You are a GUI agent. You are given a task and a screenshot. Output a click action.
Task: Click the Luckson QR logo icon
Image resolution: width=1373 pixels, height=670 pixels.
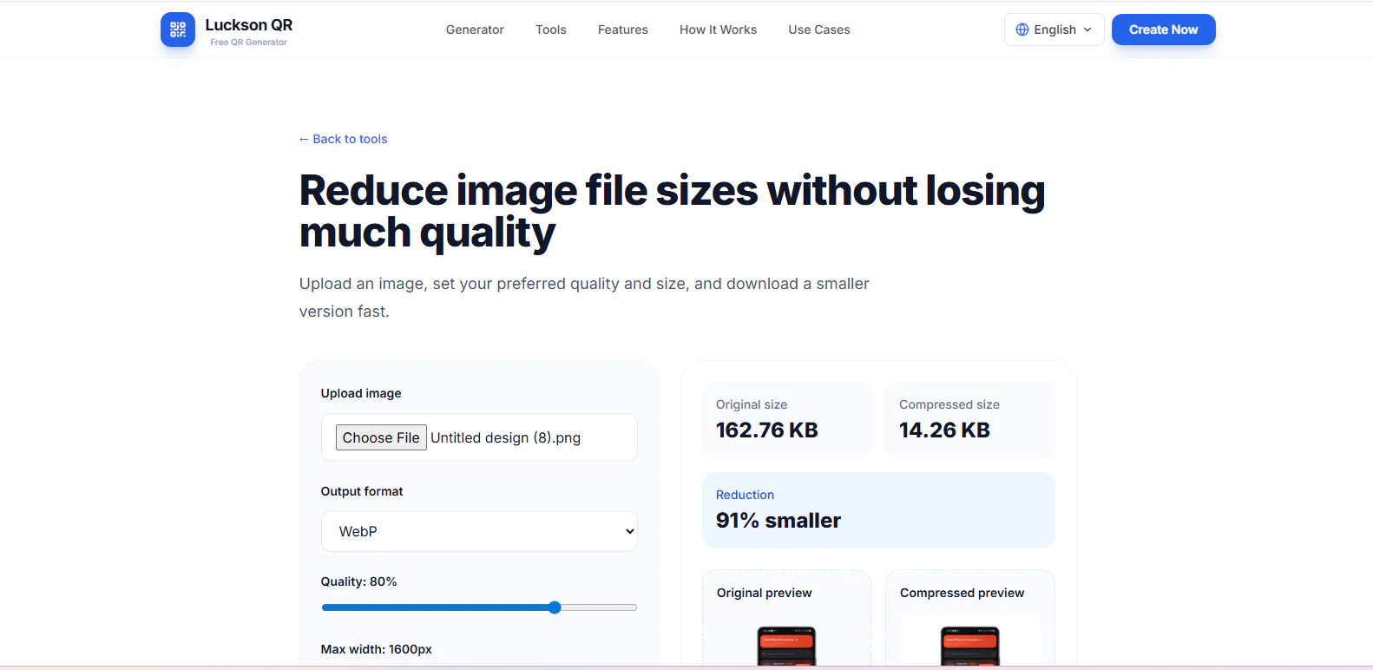tap(178, 30)
